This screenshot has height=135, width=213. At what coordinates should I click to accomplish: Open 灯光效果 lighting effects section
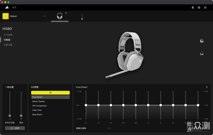[x=8, y=35]
